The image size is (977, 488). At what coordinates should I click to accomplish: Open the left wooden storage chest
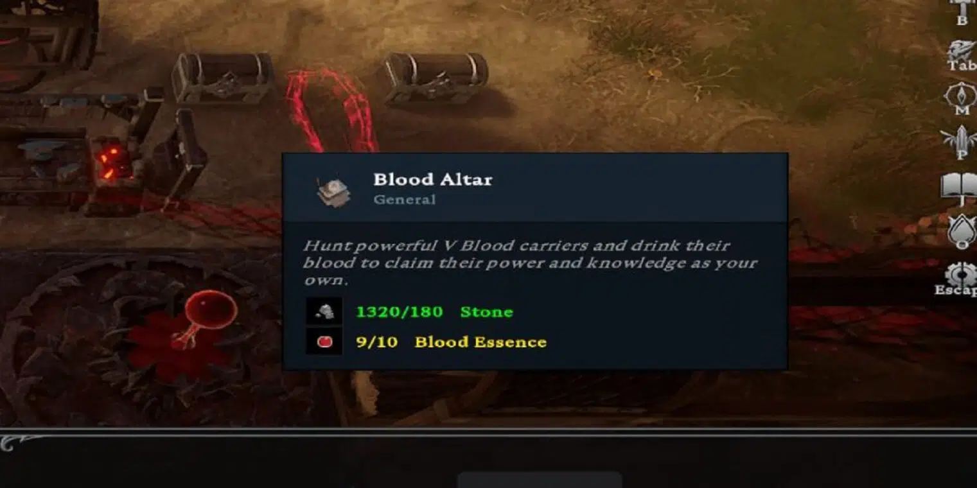(222, 77)
